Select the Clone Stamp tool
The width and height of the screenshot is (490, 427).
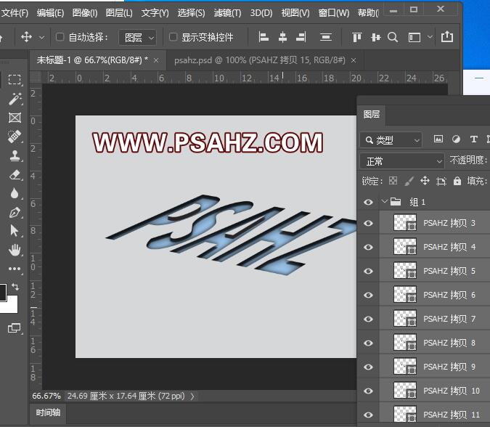[15, 155]
